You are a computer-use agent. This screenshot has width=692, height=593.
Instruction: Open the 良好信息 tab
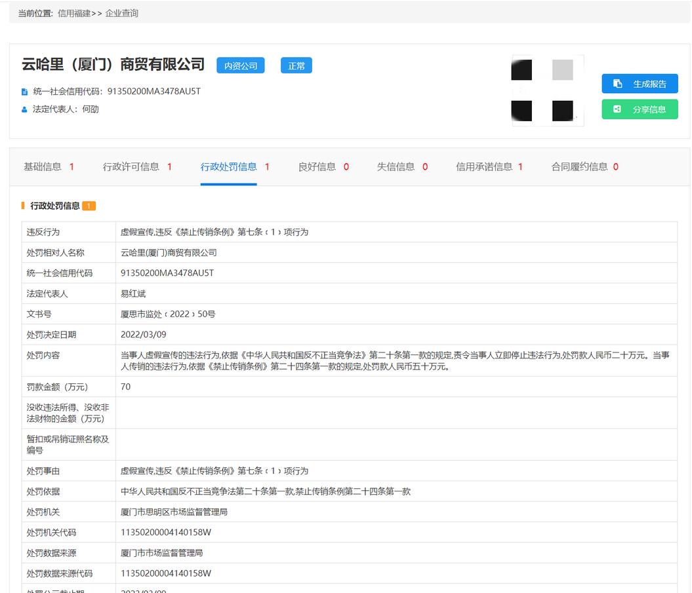pyautogui.click(x=317, y=167)
